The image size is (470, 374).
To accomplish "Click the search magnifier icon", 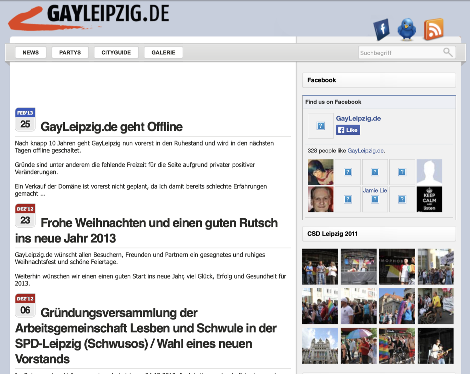I will click(x=448, y=52).
